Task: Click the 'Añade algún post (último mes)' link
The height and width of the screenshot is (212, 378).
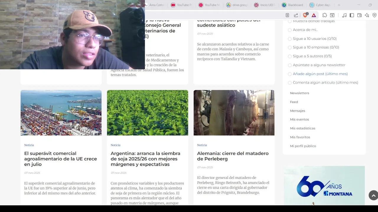Action: (x=320, y=74)
